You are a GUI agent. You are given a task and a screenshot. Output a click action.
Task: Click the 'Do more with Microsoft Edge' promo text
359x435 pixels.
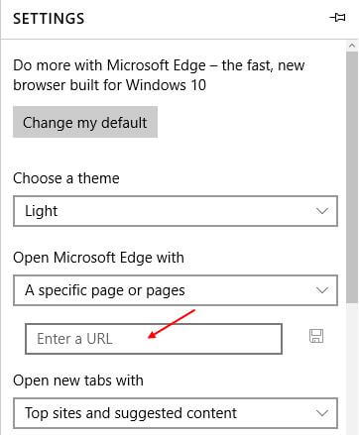159,75
